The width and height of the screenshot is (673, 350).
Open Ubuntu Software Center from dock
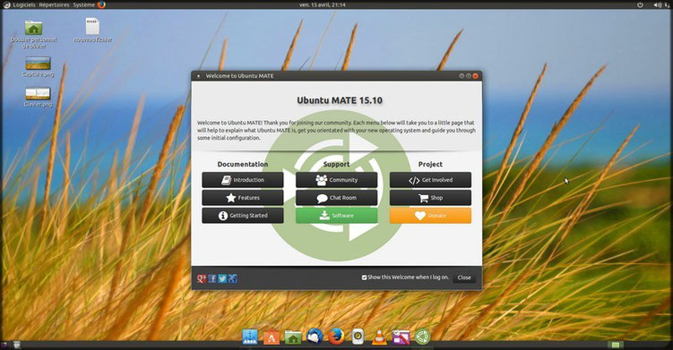[272, 337]
